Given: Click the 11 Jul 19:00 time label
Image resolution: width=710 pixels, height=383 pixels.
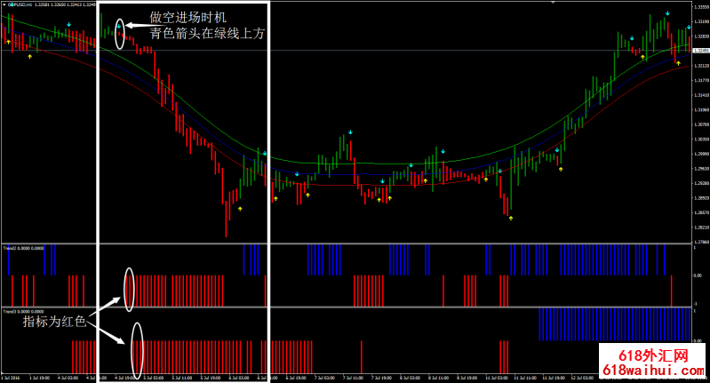Looking at the screenshot, I should pyautogui.click(x=553, y=378).
